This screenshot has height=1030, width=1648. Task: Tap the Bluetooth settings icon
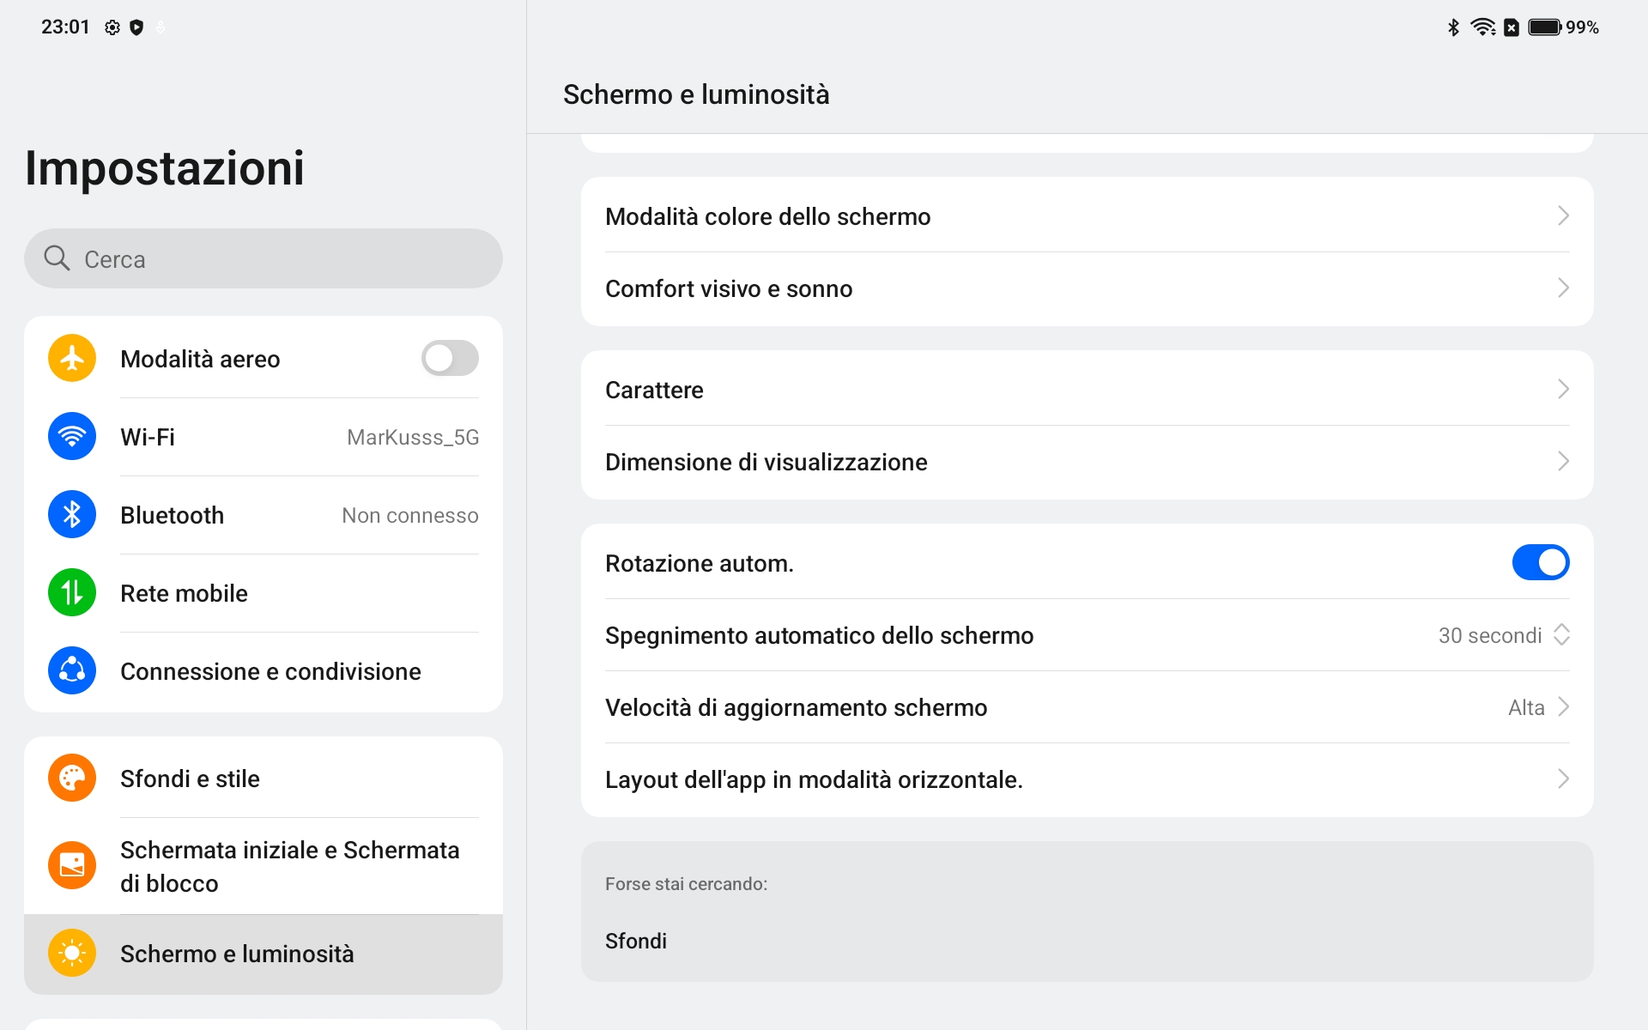click(x=72, y=514)
